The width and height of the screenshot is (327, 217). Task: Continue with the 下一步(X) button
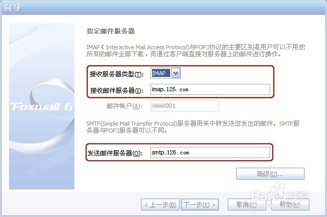(199, 205)
